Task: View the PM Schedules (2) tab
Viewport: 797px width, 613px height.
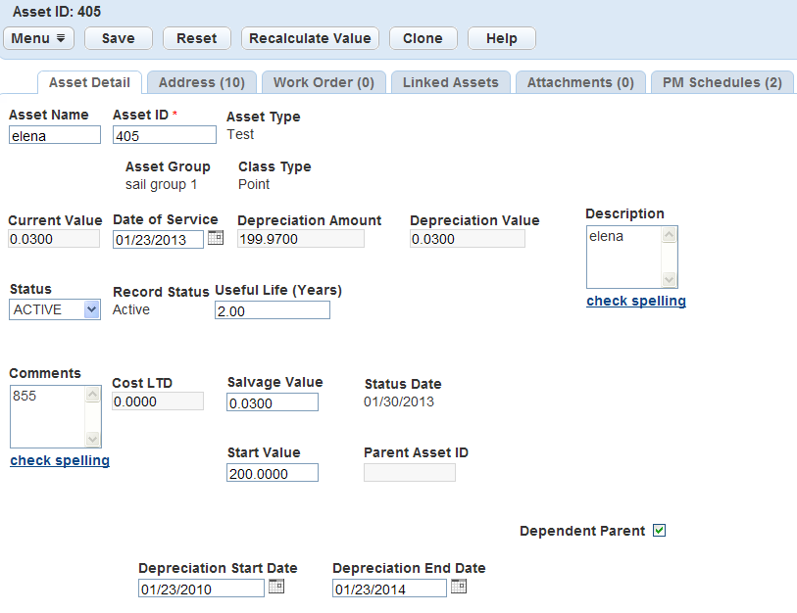Action: tap(722, 83)
